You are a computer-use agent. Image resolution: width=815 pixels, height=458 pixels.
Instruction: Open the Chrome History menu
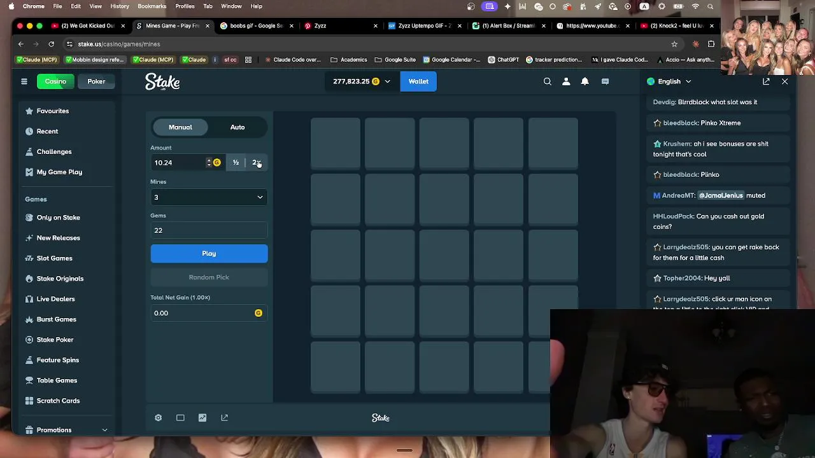[120, 6]
